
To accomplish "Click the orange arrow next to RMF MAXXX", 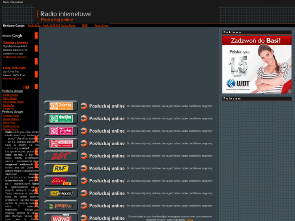I will (x=84, y=193).
